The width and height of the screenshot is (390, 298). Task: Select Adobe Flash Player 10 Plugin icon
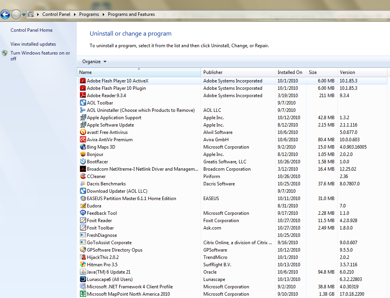[83, 88]
